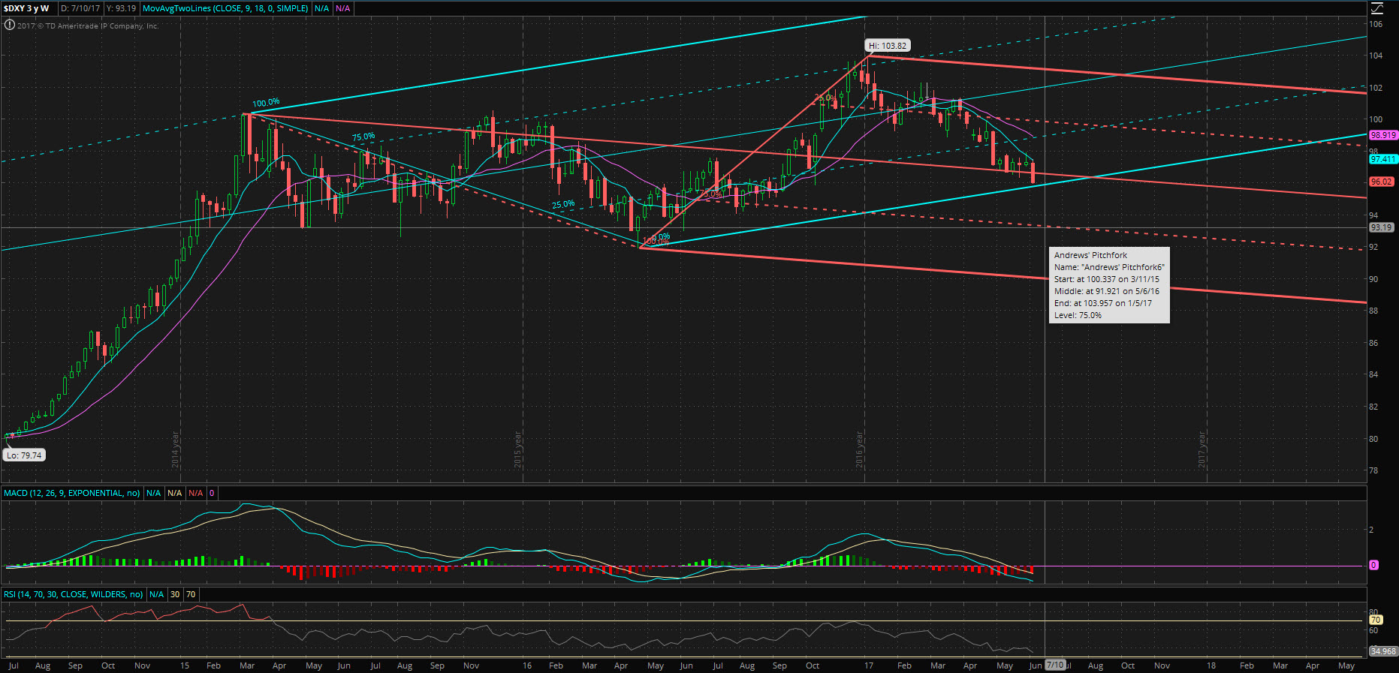Open the RSI study header label
This screenshot has height=673, width=1399.
(74, 594)
